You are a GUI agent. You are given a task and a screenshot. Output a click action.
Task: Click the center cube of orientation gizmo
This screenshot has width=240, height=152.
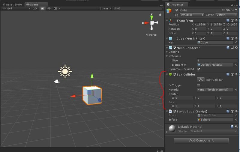tap(152, 23)
